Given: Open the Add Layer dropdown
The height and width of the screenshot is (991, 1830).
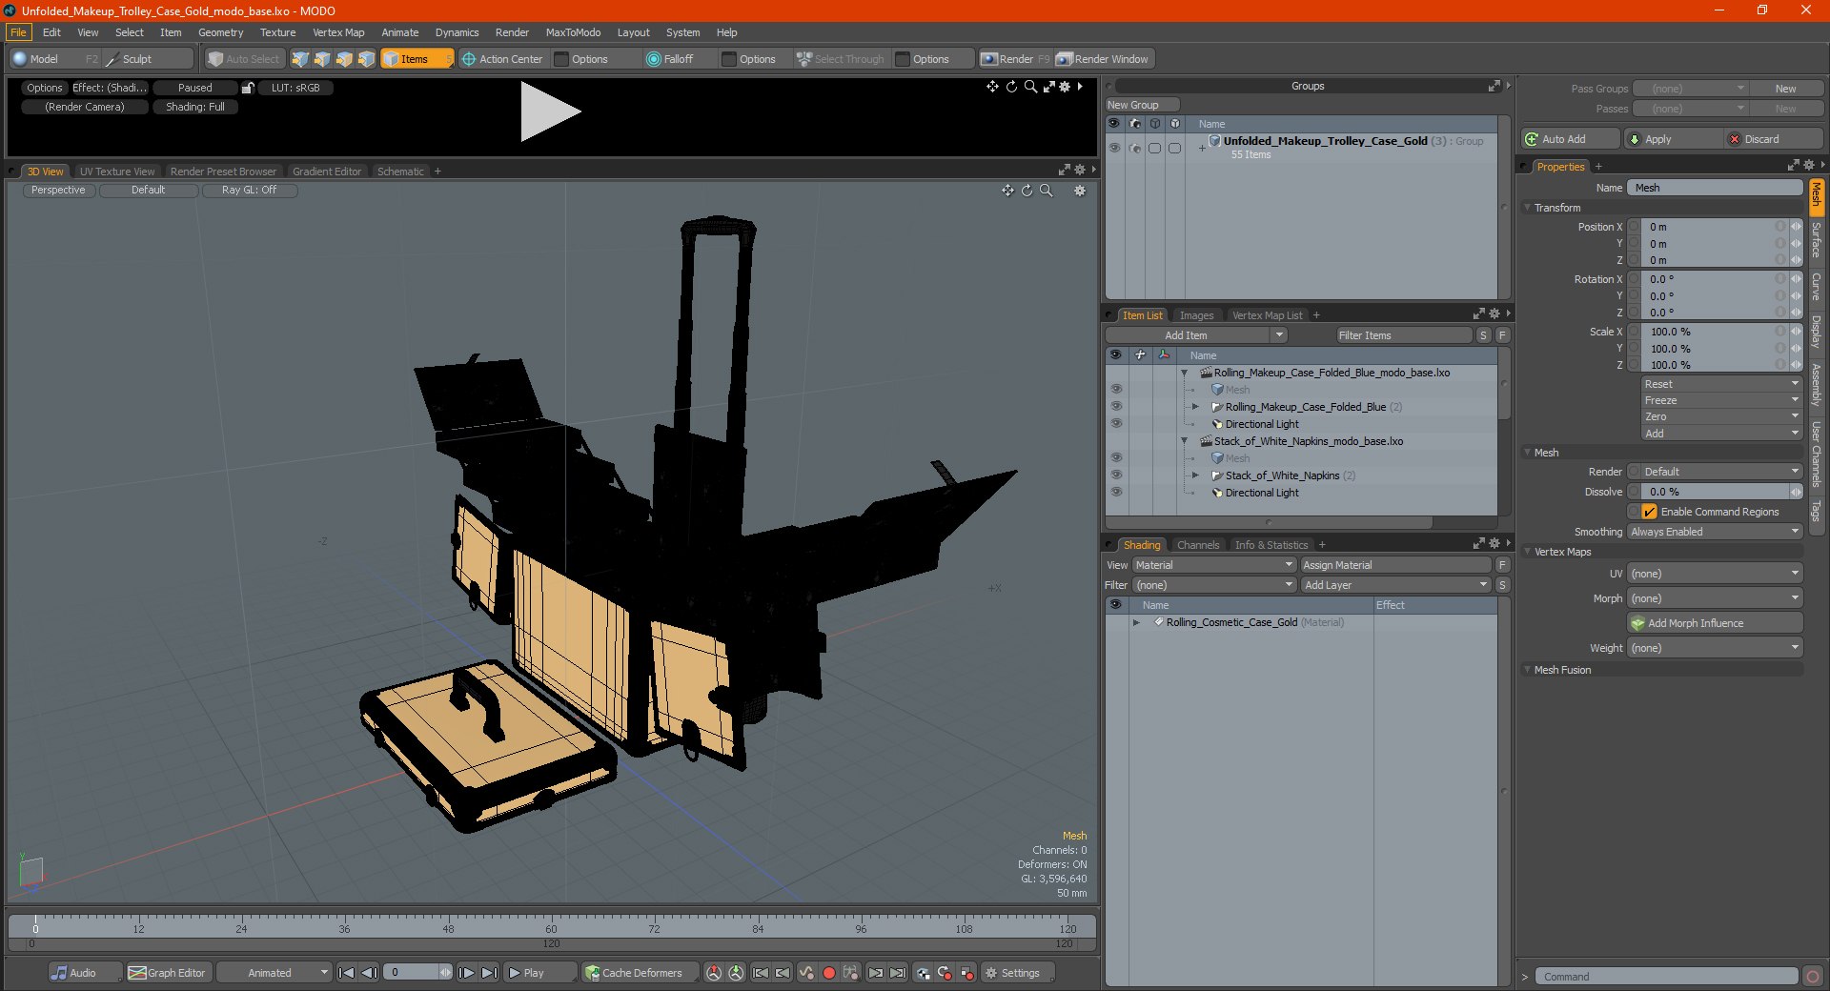Looking at the screenshot, I should [1394, 585].
